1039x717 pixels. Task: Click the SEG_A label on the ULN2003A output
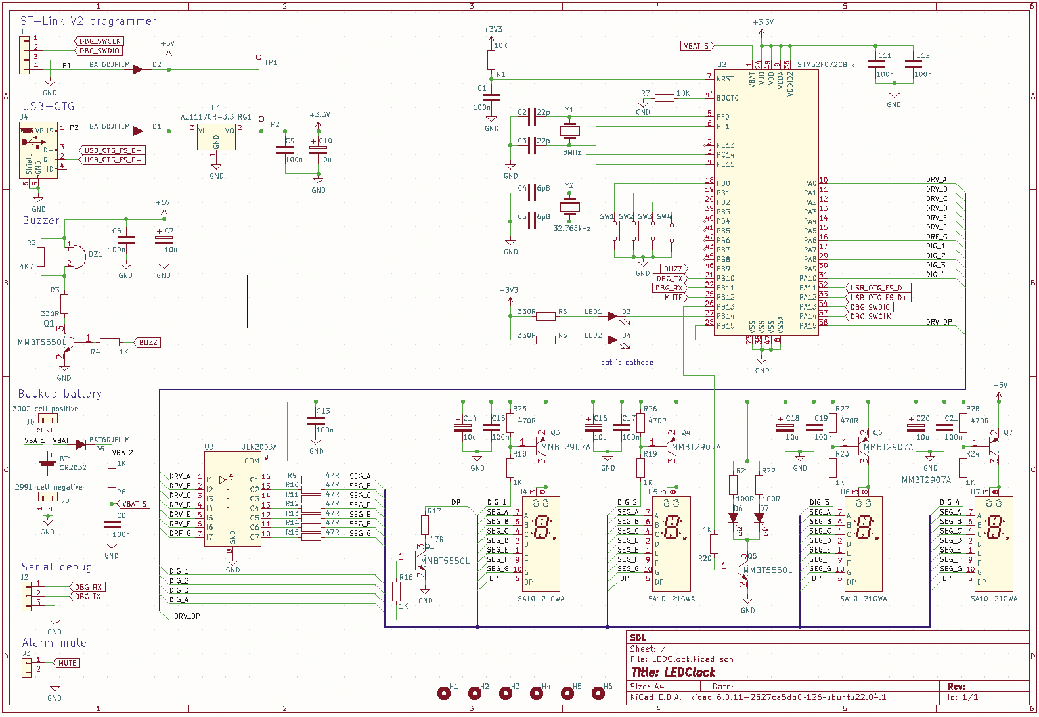(x=360, y=476)
